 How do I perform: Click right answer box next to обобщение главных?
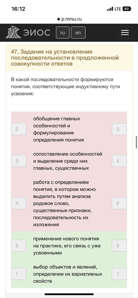119,129
